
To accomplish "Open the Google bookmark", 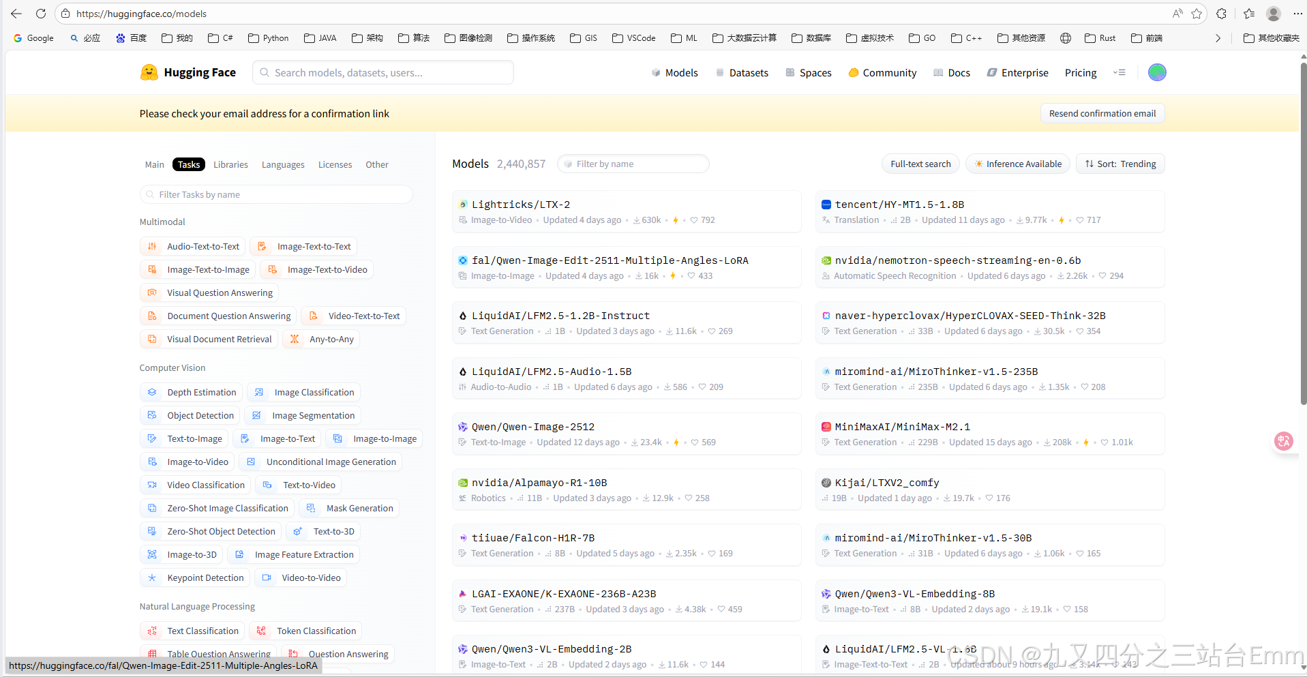I will [x=33, y=38].
